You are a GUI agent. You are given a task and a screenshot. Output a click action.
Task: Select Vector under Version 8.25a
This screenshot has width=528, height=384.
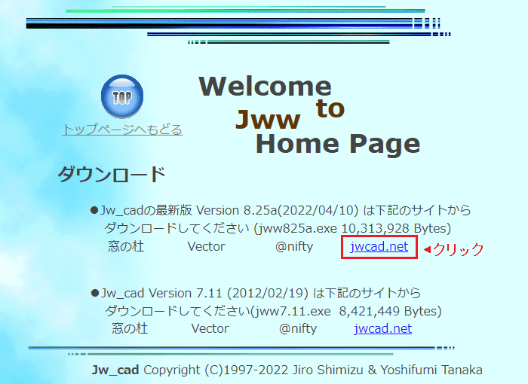pos(206,246)
